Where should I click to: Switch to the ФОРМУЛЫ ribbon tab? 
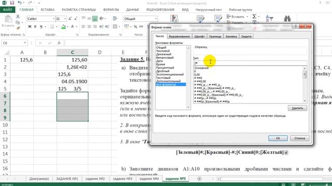point(111,10)
